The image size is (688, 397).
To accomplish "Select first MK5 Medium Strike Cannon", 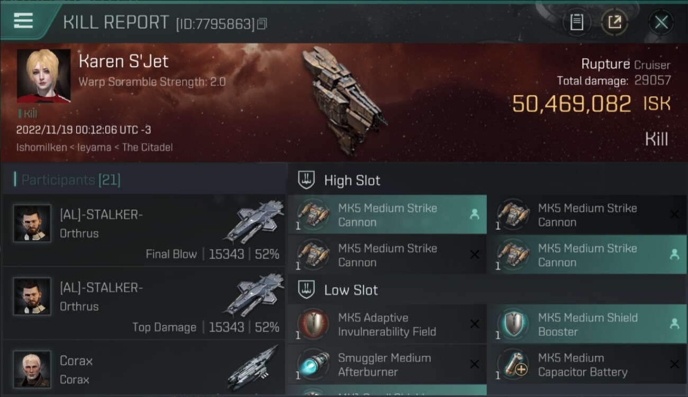I will [387, 214].
